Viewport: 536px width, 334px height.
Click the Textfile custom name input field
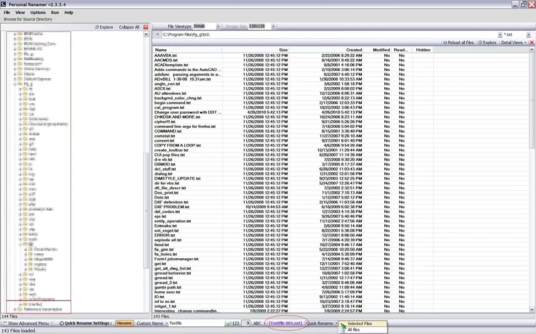pyautogui.click(x=195, y=324)
